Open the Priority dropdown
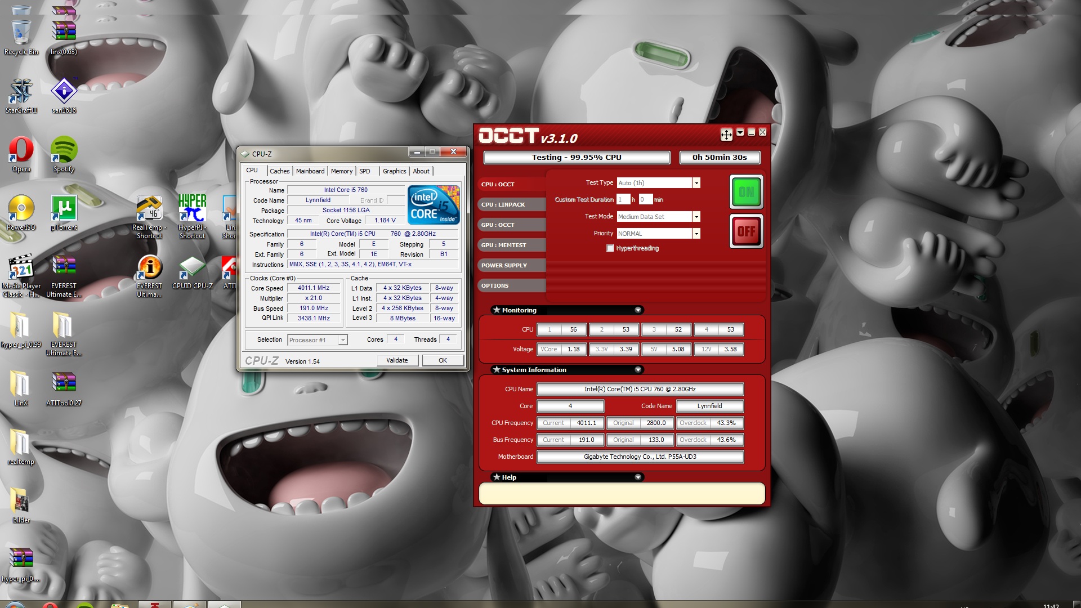Image resolution: width=1081 pixels, height=608 pixels. (696, 234)
